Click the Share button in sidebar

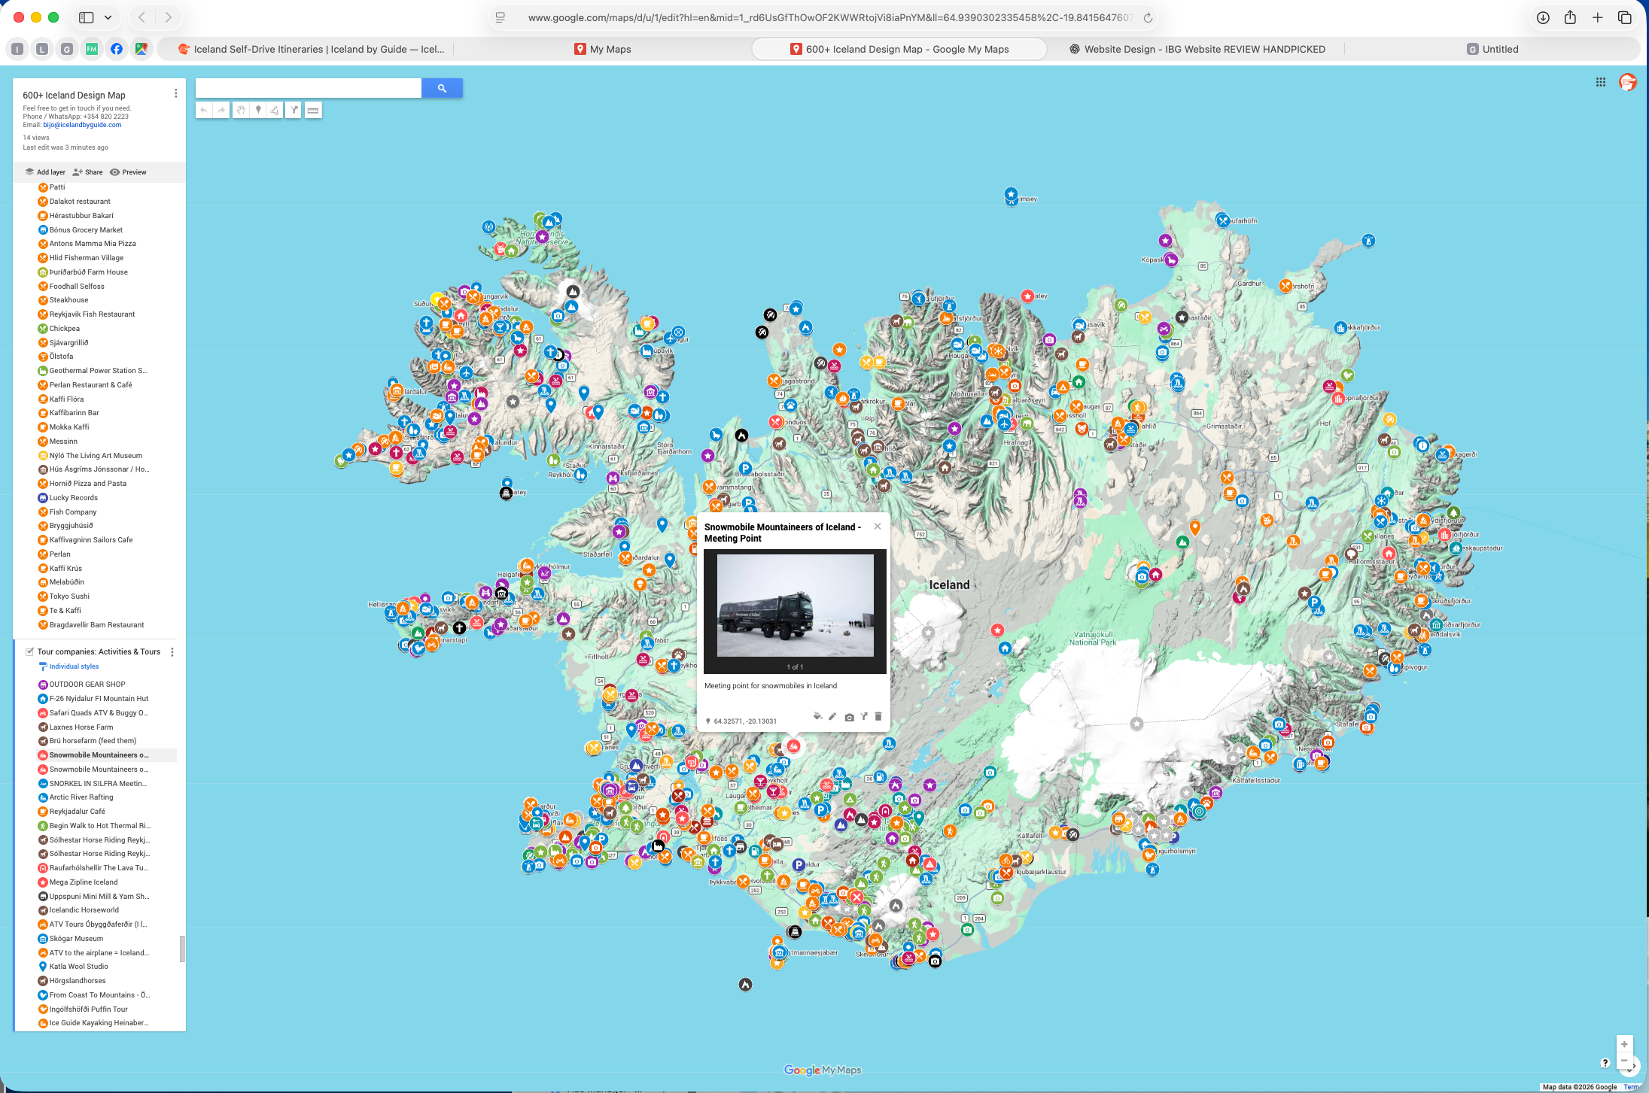87,172
